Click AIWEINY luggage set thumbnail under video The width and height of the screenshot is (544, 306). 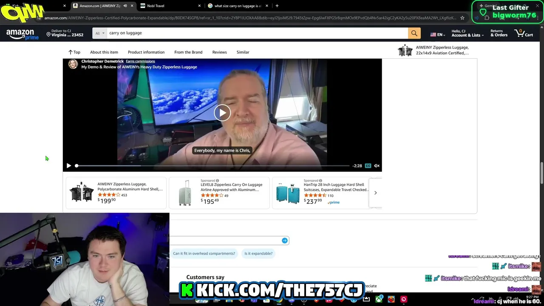(x=82, y=193)
